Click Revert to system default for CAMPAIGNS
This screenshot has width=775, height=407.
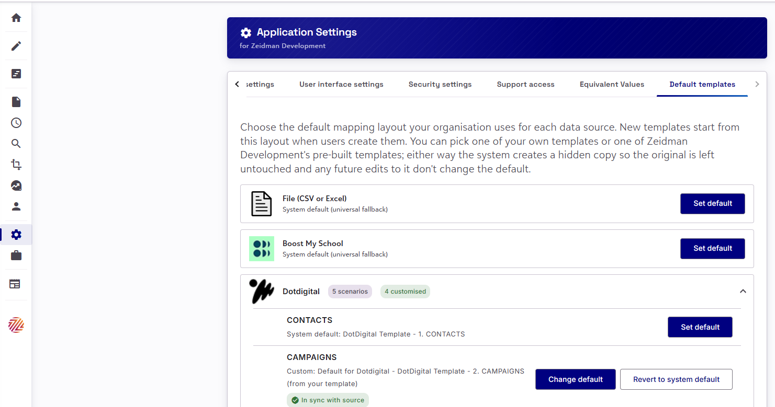coord(676,379)
